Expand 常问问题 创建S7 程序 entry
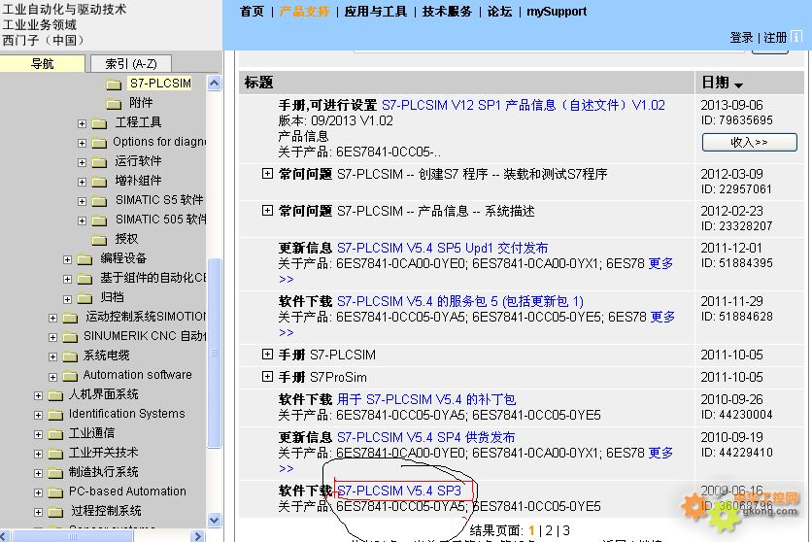This screenshot has width=812, height=542. point(267,174)
